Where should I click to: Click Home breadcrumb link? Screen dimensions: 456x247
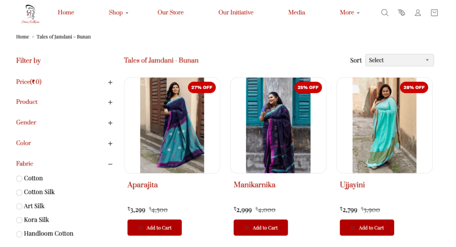(22, 37)
